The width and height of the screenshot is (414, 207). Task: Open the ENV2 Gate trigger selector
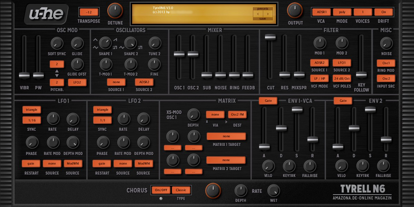click(343, 101)
